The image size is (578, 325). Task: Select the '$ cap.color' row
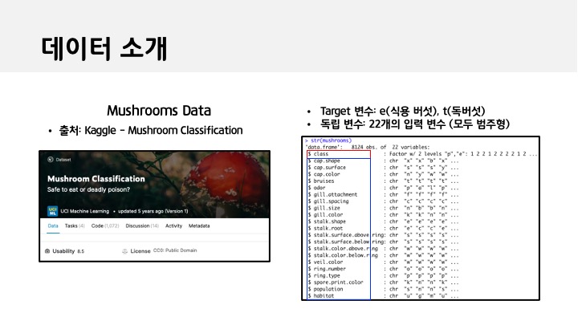[384, 174]
